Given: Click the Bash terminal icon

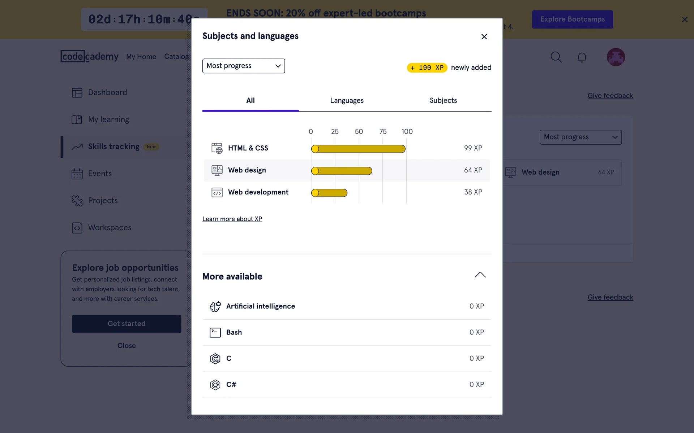Looking at the screenshot, I should click(215, 332).
